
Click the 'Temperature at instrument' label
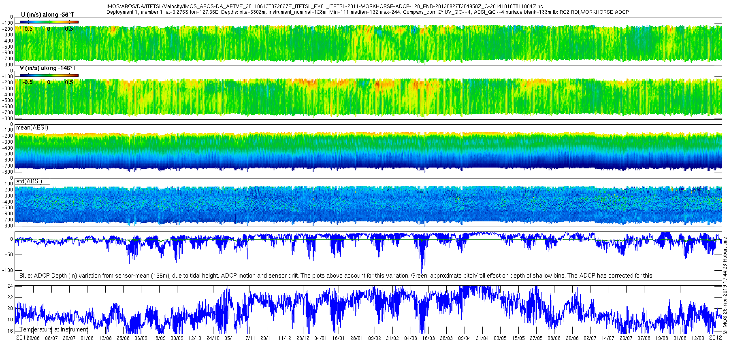[54, 329]
